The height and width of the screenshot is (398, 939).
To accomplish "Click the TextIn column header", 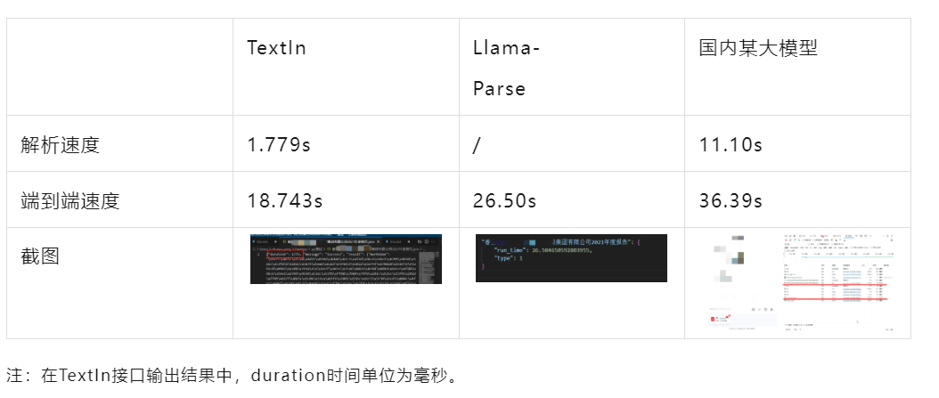I will [276, 48].
